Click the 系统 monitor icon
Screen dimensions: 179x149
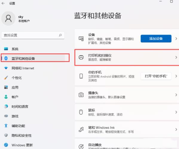point(6,49)
